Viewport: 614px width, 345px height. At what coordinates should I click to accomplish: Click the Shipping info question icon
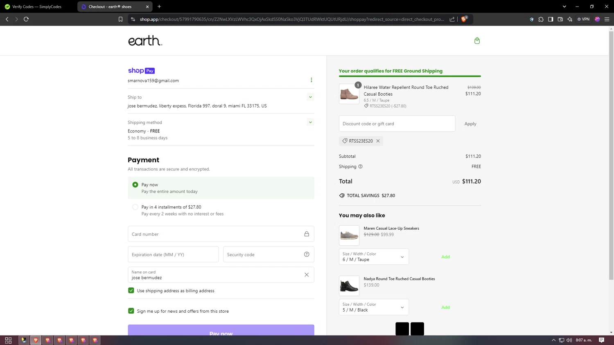(x=360, y=166)
